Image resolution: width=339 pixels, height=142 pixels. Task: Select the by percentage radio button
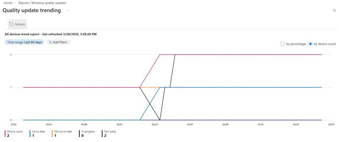[x=283, y=44]
